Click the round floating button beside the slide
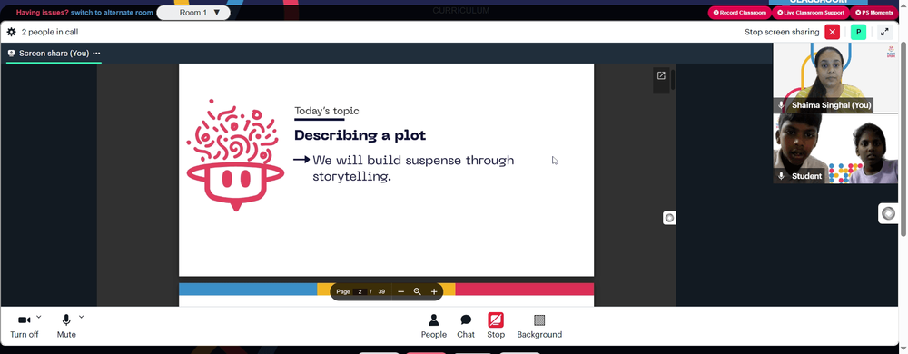The height and width of the screenshot is (354, 908). (x=669, y=218)
